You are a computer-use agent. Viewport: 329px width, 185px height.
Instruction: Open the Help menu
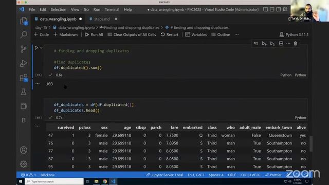point(128,9)
